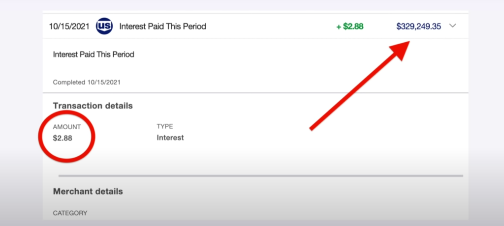Select the $329,249.35 running balance
This screenshot has width=504, height=226.
tap(418, 27)
